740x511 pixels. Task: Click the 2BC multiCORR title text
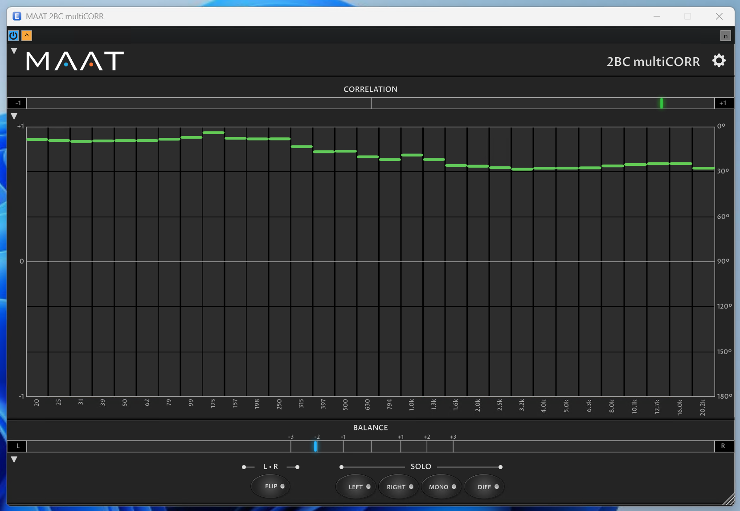click(x=653, y=62)
